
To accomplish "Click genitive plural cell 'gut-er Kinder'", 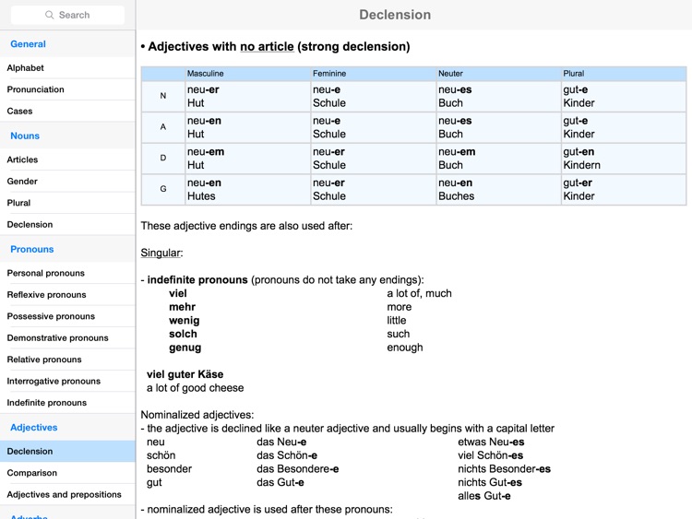I will [624, 189].
